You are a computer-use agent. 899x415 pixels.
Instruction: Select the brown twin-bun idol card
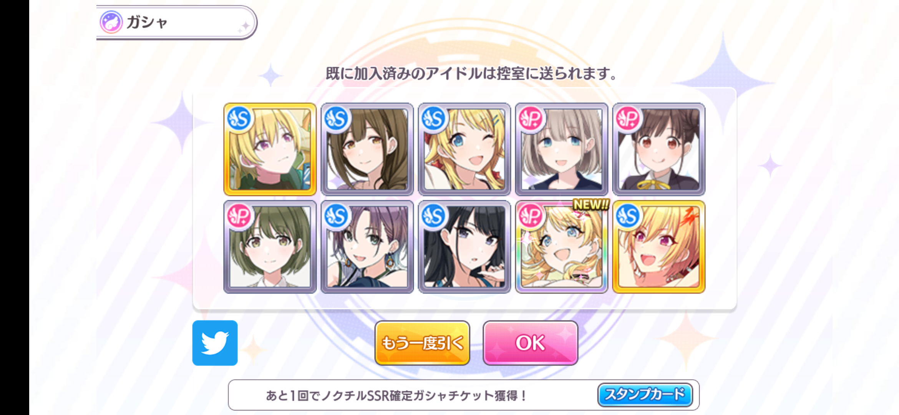tap(658, 149)
